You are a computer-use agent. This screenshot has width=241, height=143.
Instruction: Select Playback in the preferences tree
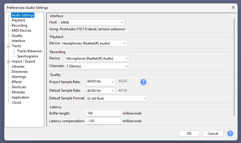[18, 20]
